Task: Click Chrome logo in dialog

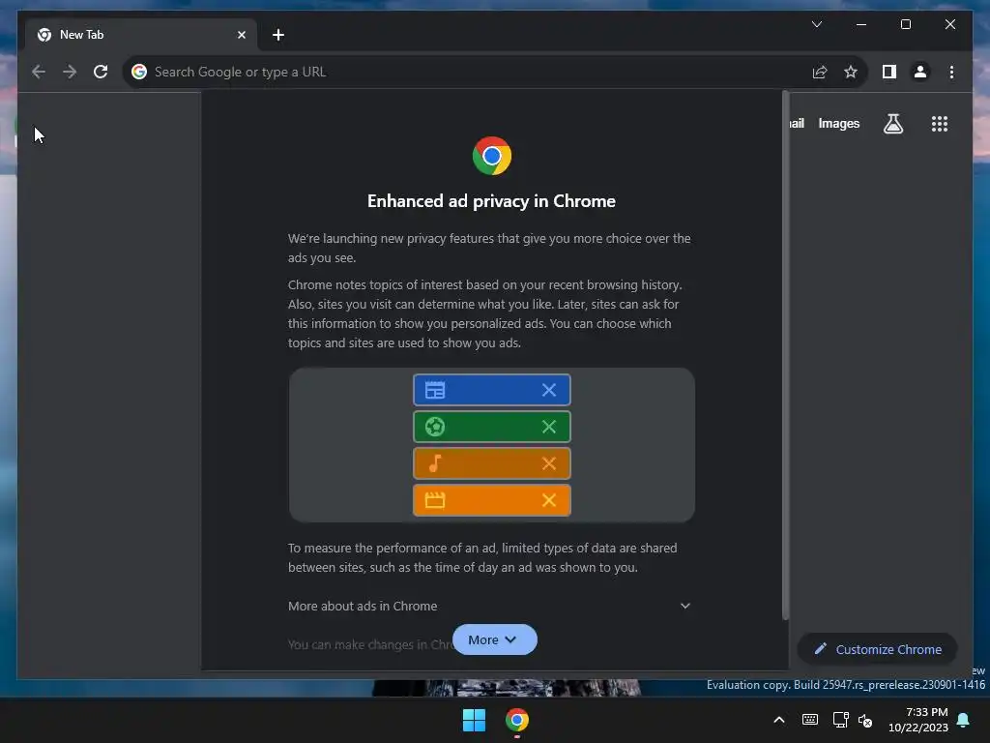Action: pos(492,156)
